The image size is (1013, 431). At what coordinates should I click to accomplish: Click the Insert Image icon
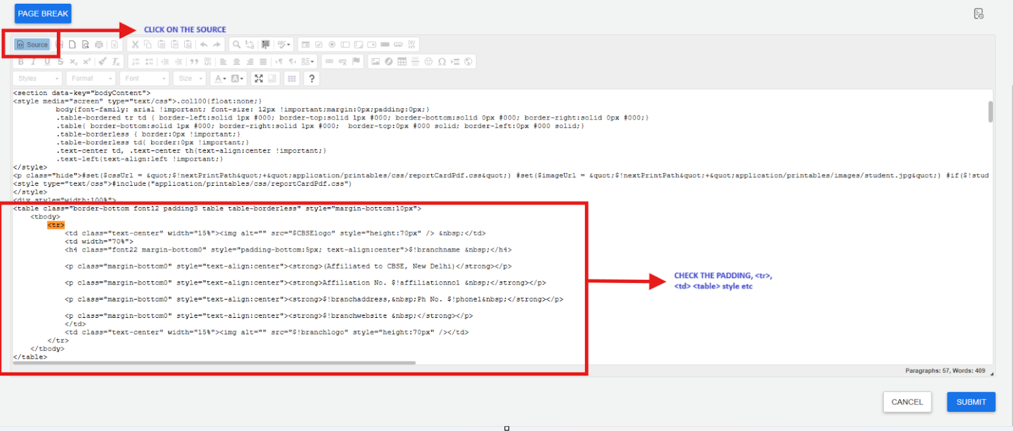[x=375, y=61]
